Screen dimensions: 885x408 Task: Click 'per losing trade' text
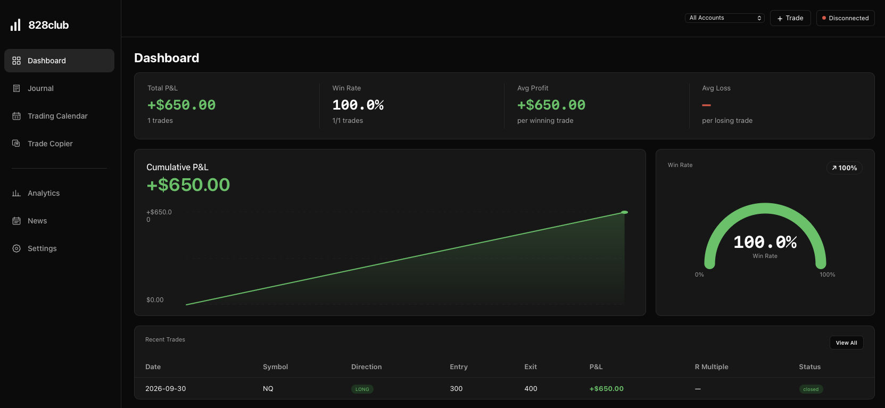pyautogui.click(x=727, y=121)
